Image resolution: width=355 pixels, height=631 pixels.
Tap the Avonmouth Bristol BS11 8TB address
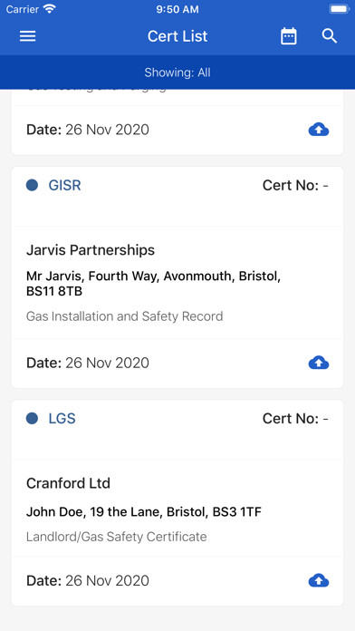[x=153, y=284]
